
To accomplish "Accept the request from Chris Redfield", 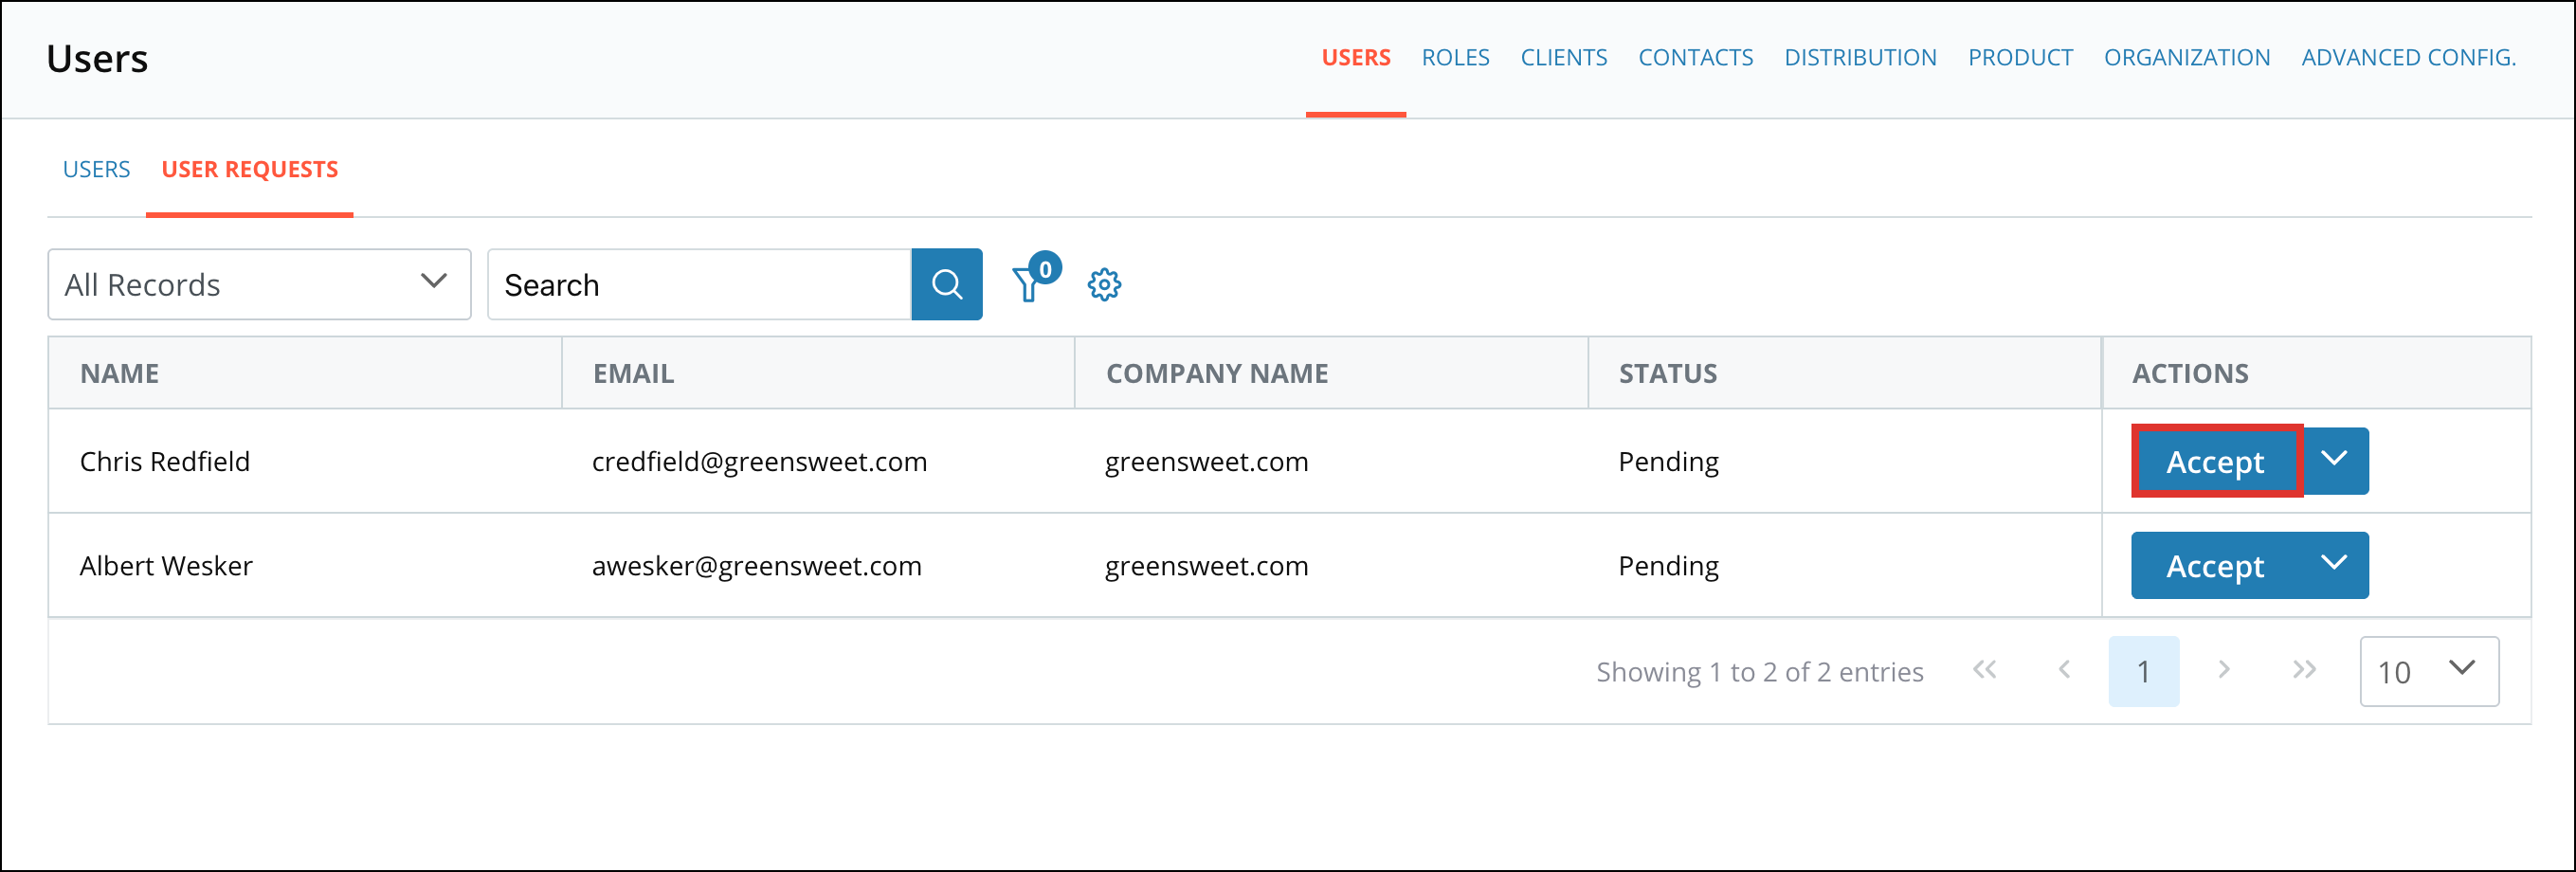I will point(2216,461).
